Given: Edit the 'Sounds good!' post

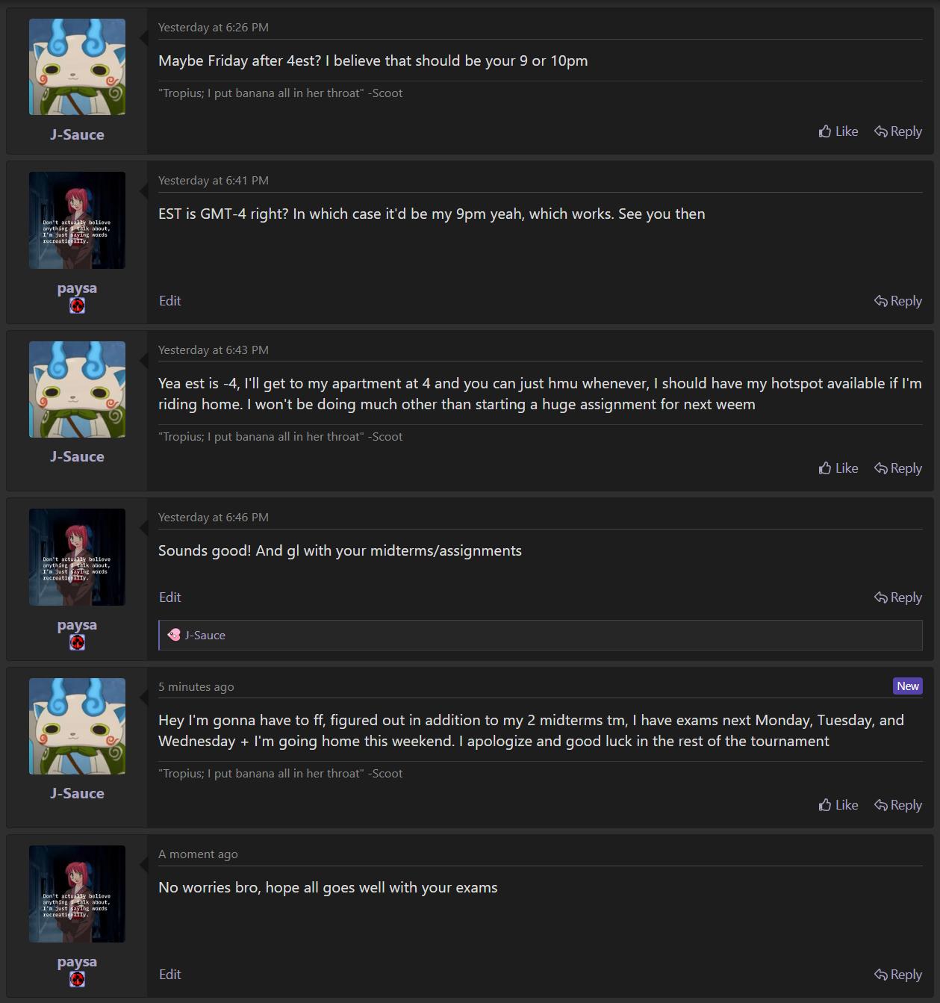Looking at the screenshot, I should [170, 597].
